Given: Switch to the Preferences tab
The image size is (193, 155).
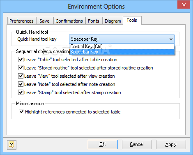Looking at the screenshot, I should [22, 21].
